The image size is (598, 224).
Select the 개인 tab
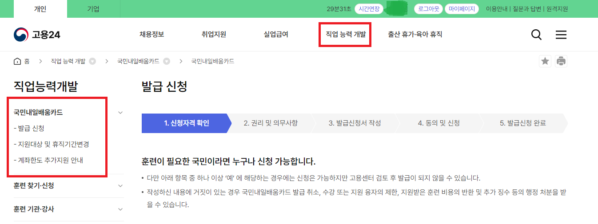point(40,9)
